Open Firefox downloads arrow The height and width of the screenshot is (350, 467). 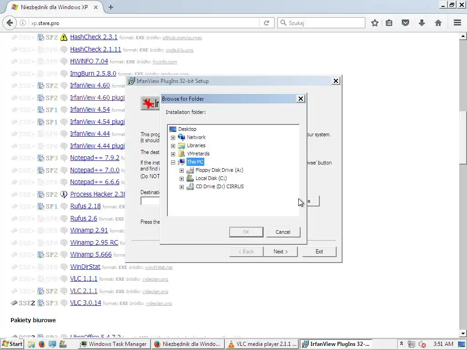422,23
